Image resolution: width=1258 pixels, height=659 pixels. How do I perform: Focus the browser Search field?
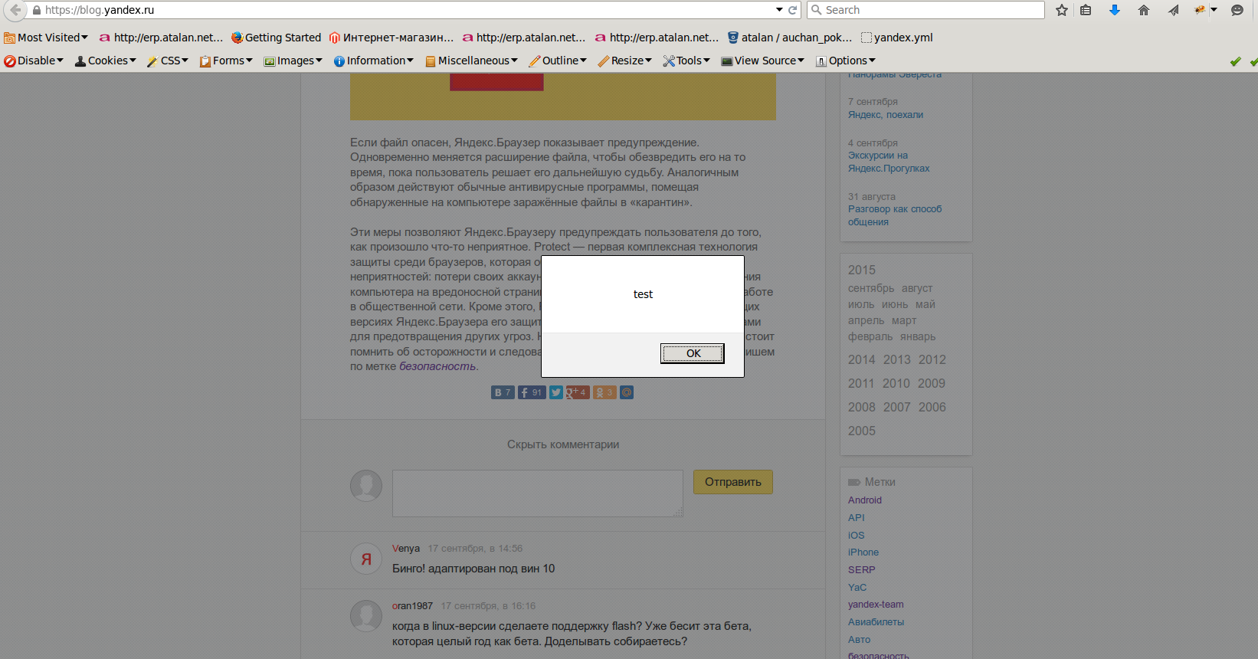click(x=925, y=10)
